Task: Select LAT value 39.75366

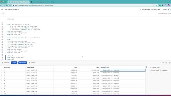Action: click(96, 89)
